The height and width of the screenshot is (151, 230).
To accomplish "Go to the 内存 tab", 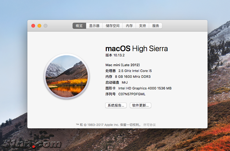I will click(129, 26).
